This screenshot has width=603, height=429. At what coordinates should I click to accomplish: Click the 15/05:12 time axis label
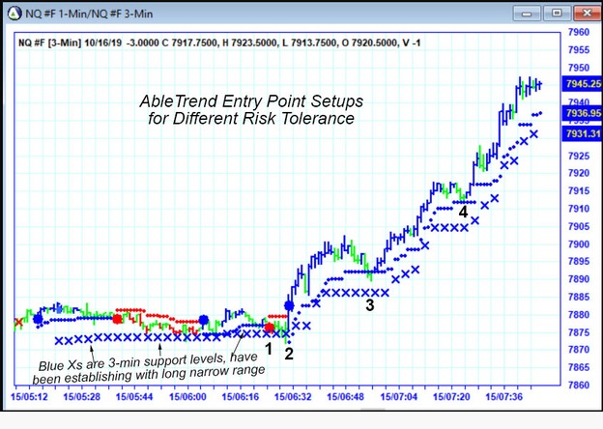(x=29, y=396)
